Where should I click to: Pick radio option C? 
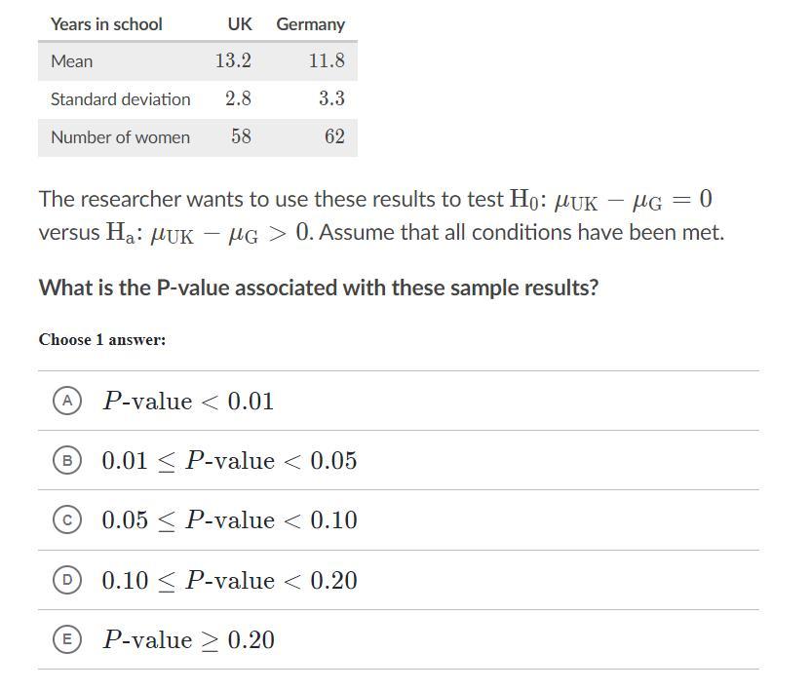[66, 520]
